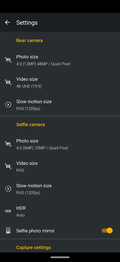Tap the selfie camera Slow motion icon
This screenshot has width=120, height=262.
coord(8,189)
